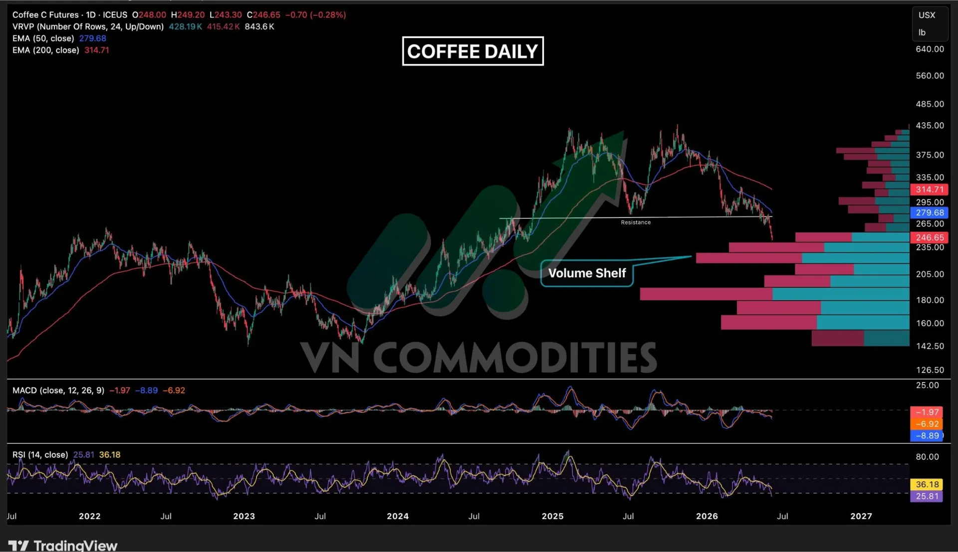Click the yellow 36.18 RSI axis tag
This screenshot has width=958, height=552.
click(927, 485)
